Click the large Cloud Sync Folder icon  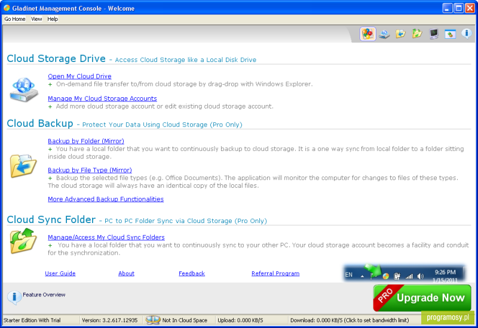(23, 241)
